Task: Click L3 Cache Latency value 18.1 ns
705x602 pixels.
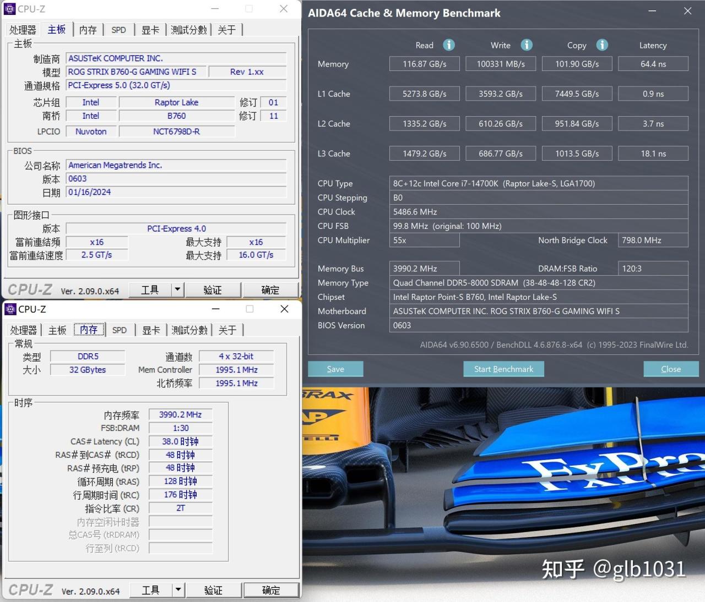Action: tap(653, 154)
